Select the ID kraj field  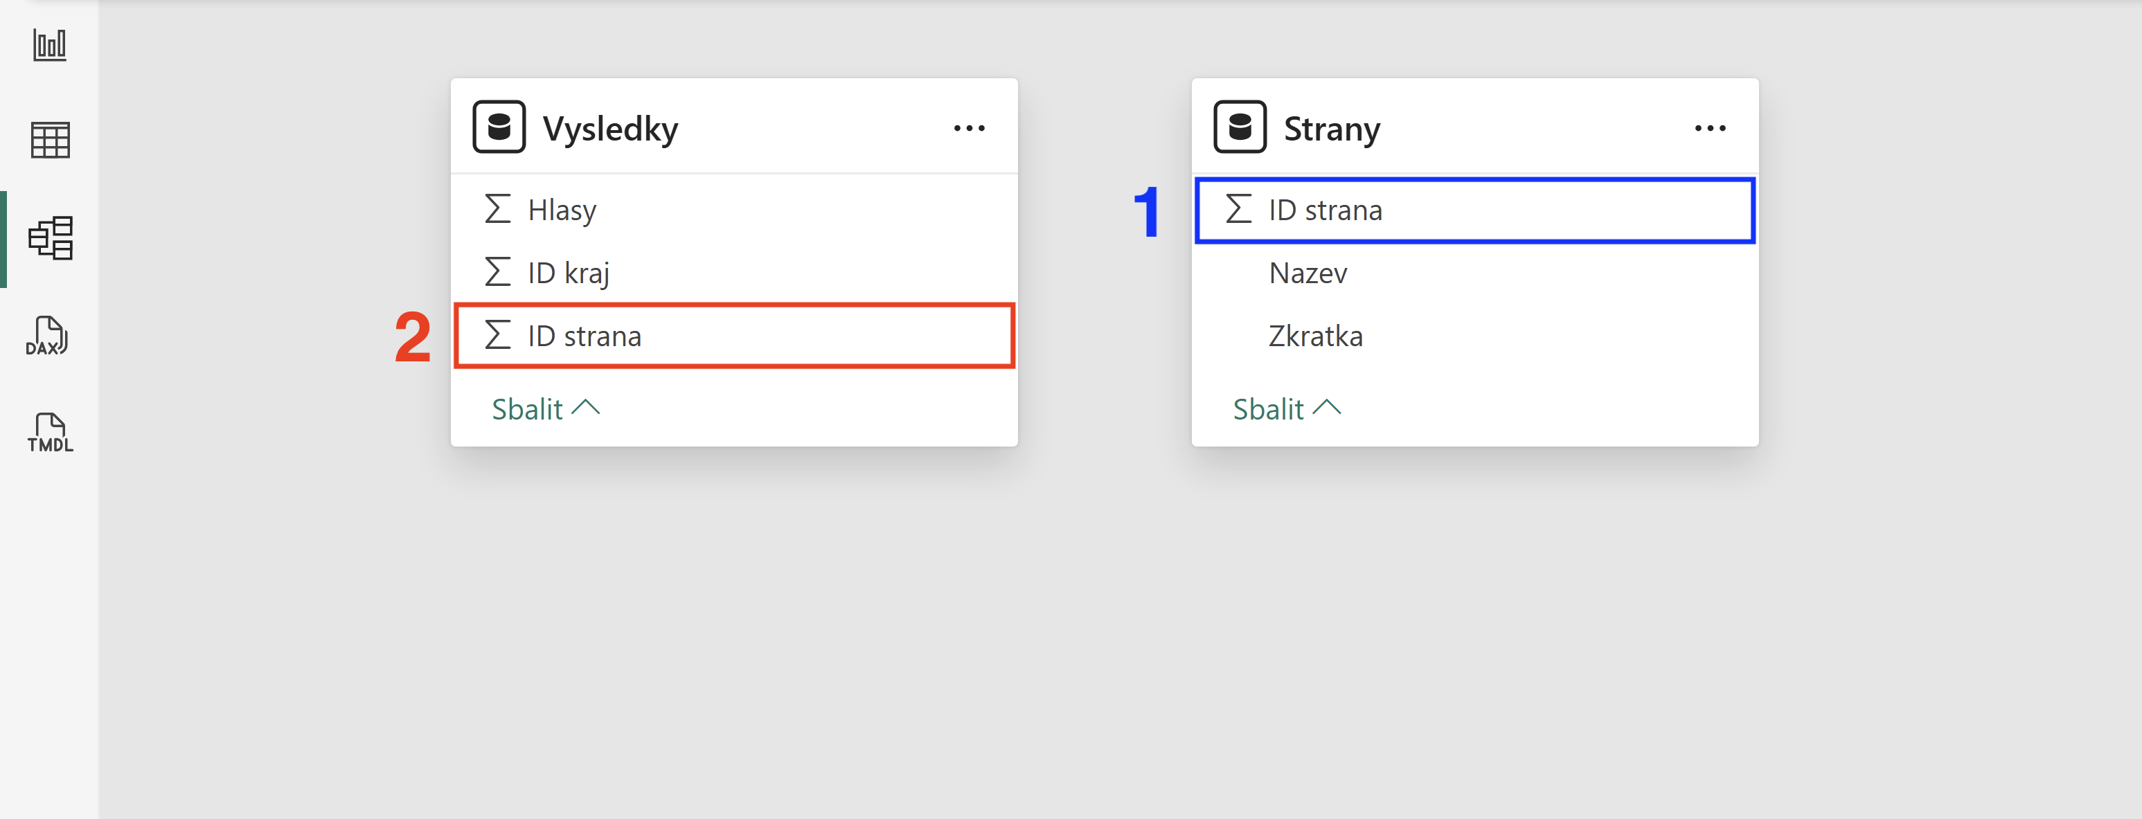[x=734, y=273]
